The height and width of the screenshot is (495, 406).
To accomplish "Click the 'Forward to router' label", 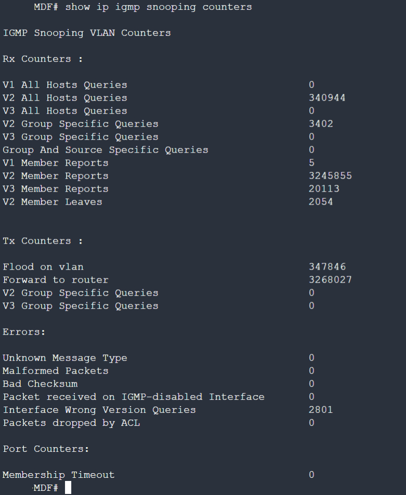I will click(56, 280).
